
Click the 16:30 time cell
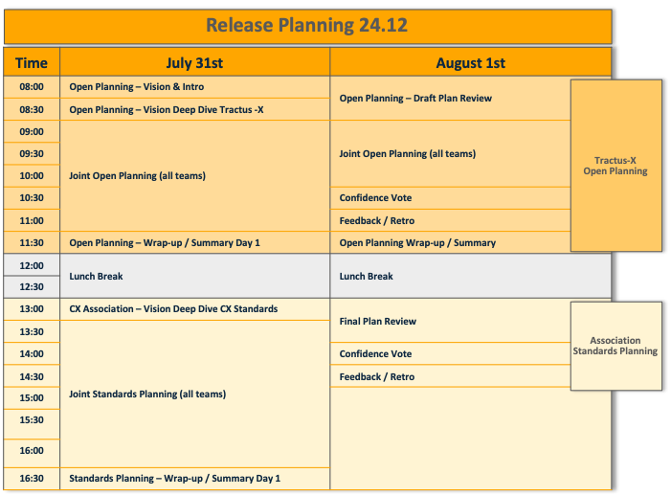coord(32,479)
